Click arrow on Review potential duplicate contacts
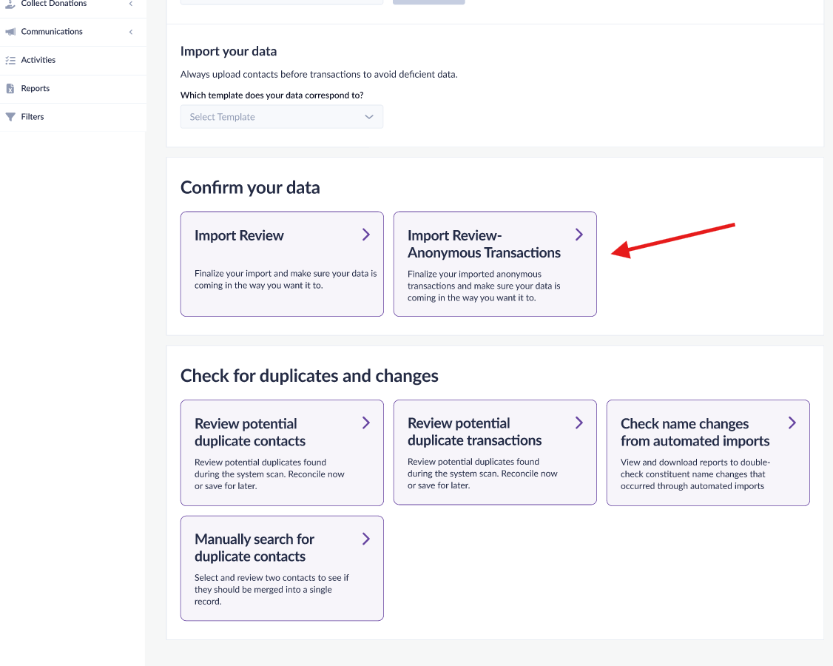The height and width of the screenshot is (666, 833). click(365, 423)
